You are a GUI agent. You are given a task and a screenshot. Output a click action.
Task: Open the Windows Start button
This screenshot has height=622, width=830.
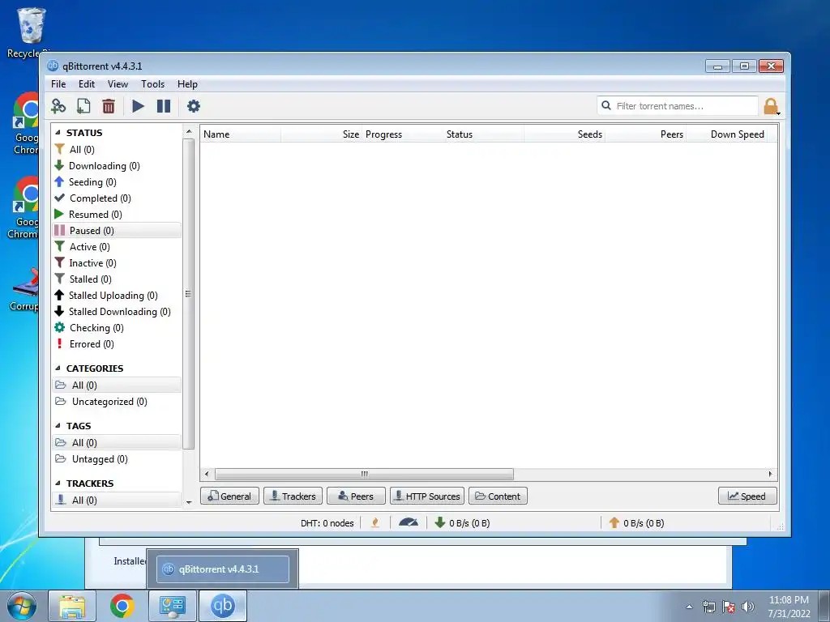pos(22,606)
